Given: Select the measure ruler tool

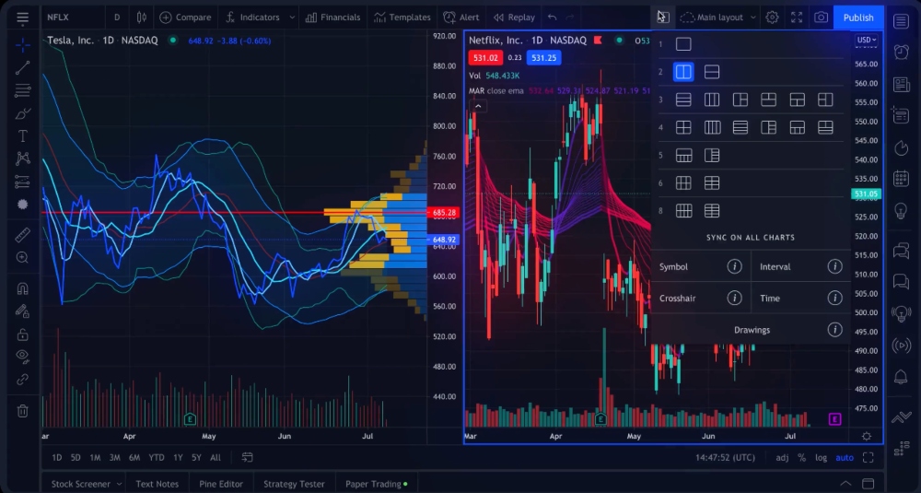Looking at the screenshot, I should pos(23,235).
